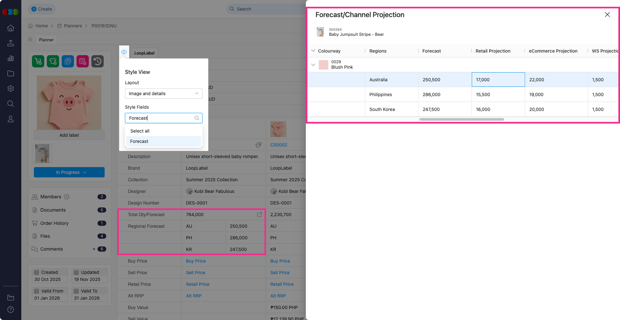This screenshot has height=320, width=620.
Task: Click the Blush Pink colour swatch
Action: click(323, 65)
